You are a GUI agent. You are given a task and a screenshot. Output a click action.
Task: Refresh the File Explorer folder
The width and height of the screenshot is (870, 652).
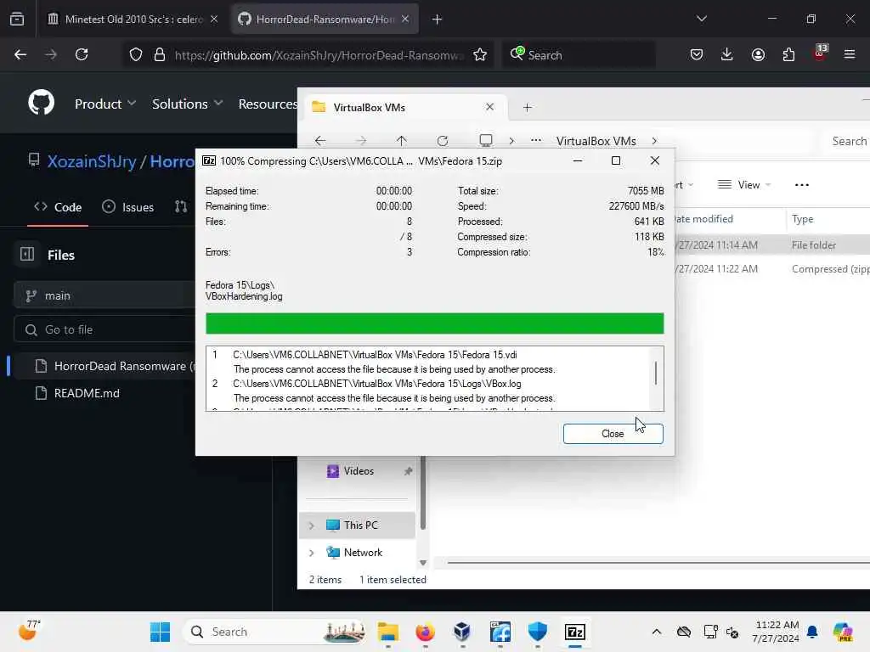[442, 141]
